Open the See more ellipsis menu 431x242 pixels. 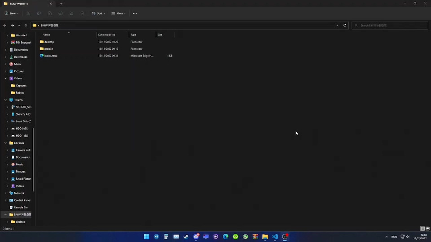point(135,13)
